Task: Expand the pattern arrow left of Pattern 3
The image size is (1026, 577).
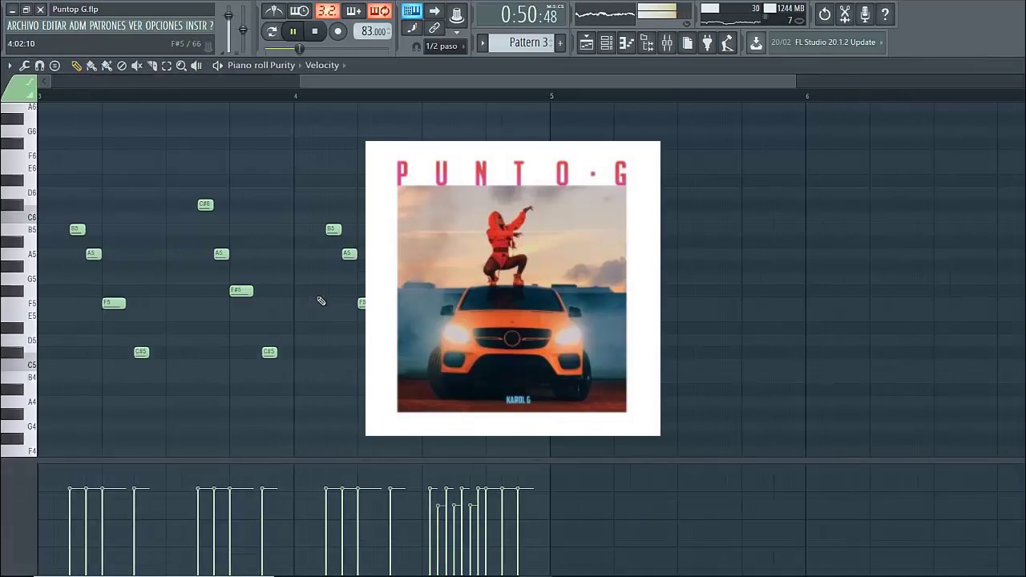Action: pyautogui.click(x=483, y=42)
